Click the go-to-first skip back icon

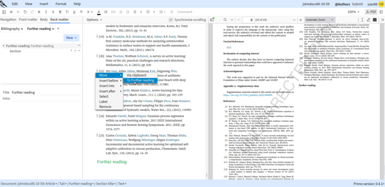pyautogui.click(x=11, y=12)
